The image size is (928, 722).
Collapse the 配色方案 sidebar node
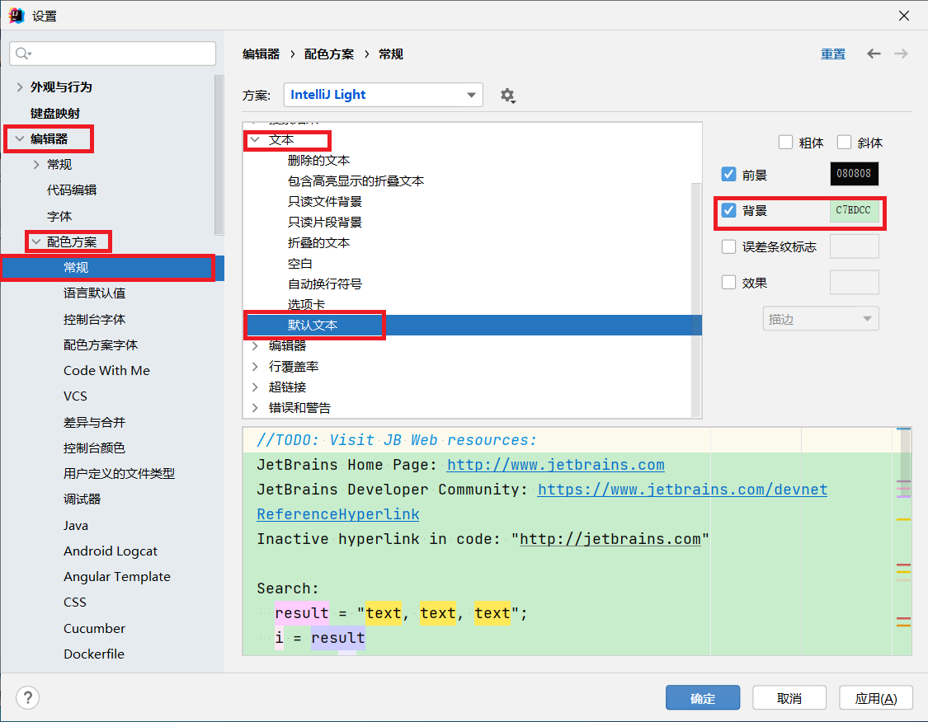[36, 241]
